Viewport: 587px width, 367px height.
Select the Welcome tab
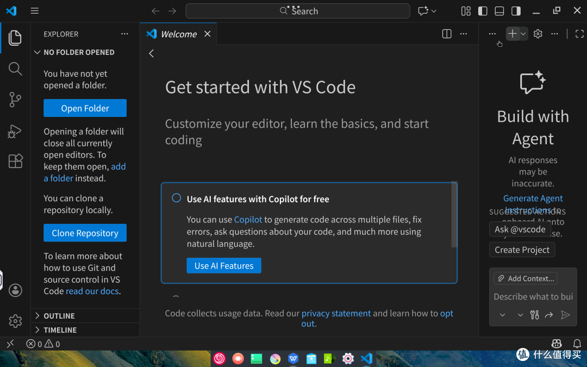178,34
